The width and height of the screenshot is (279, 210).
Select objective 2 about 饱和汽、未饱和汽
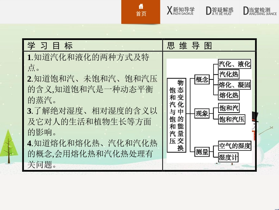click(x=92, y=89)
